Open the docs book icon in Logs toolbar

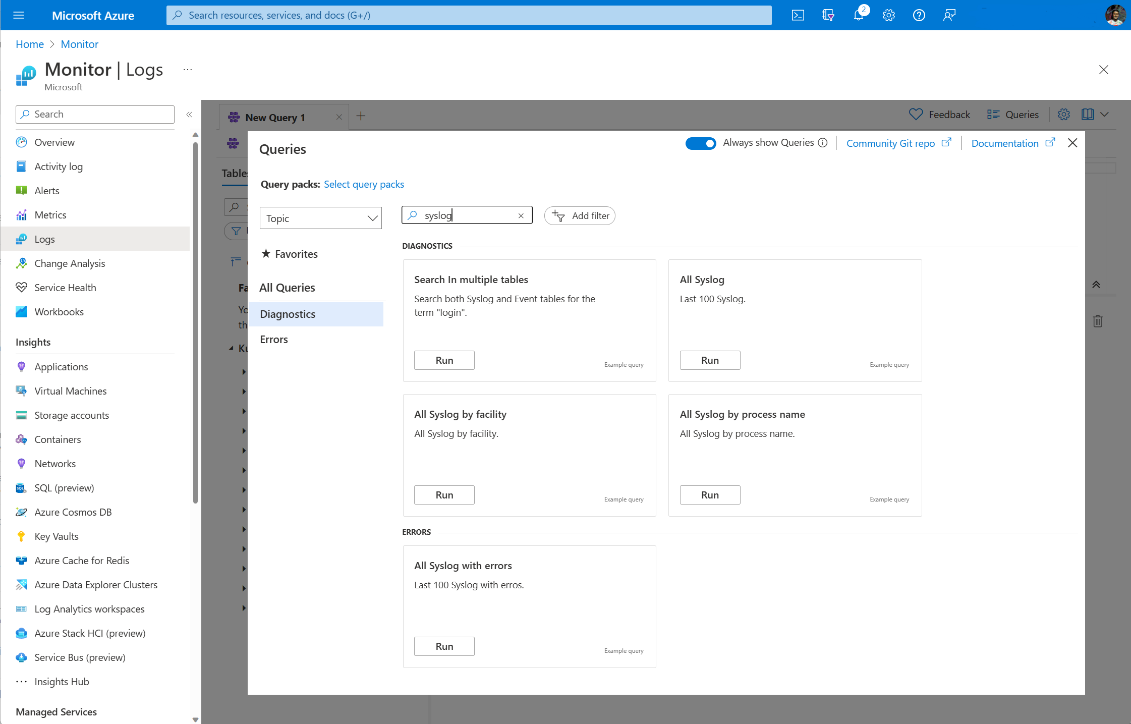click(x=1088, y=115)
